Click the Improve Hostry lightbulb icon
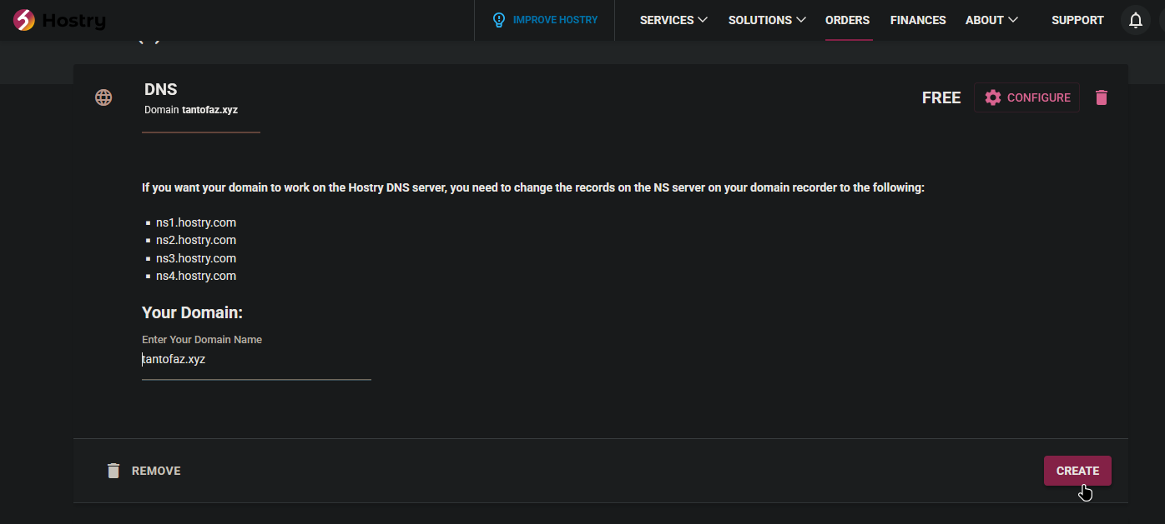The width and height of the screenshot is (1165, 524). [x=499, y=20]
